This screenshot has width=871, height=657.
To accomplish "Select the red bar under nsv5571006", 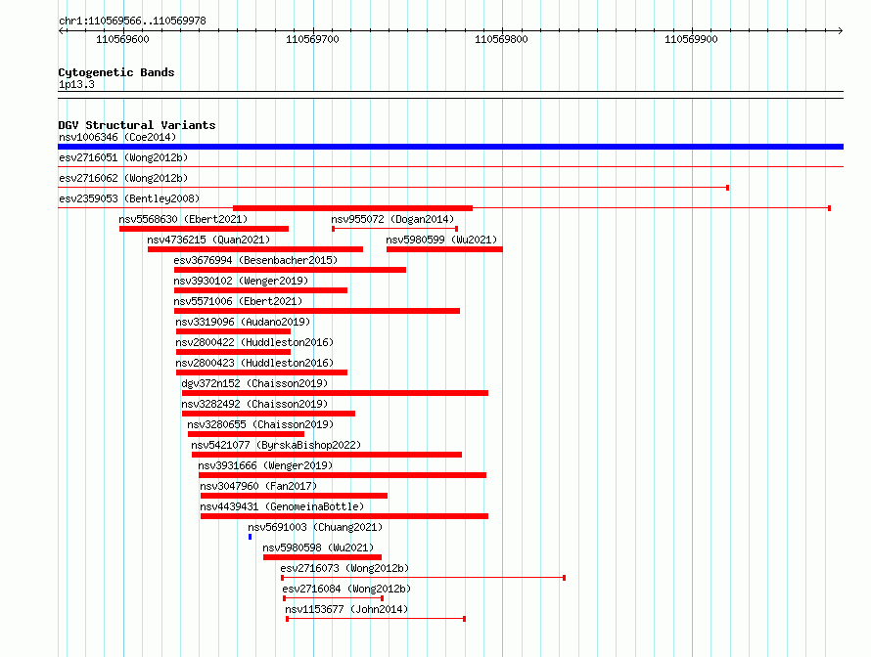I will tap(317, 311).
